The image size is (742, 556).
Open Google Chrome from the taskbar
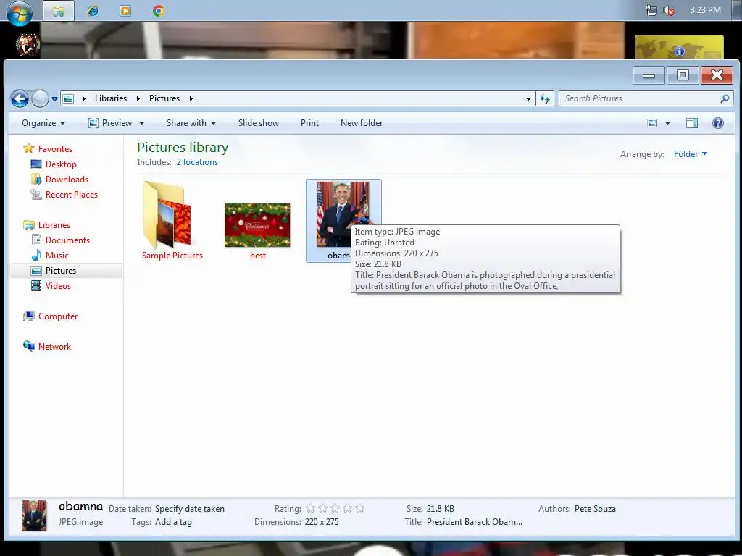coord(159,10)
